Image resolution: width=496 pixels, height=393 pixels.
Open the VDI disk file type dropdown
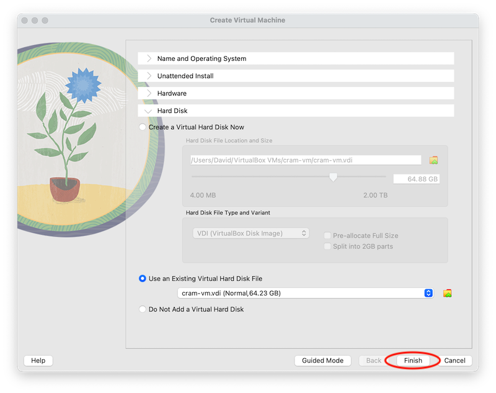click(x=250, y=233)
